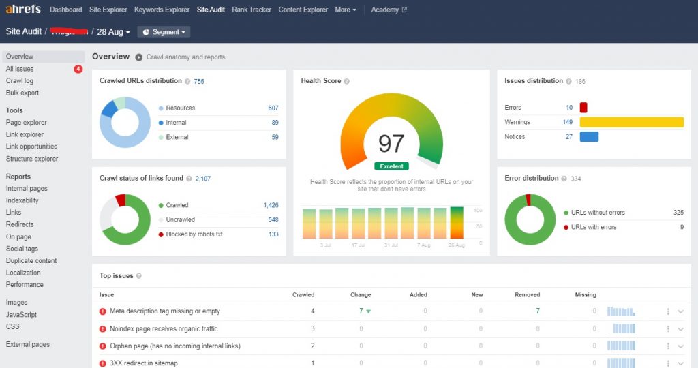Expand the Noindex page receives traffic row
This screenshot has height=368, width=698.
tap(681, 329)
